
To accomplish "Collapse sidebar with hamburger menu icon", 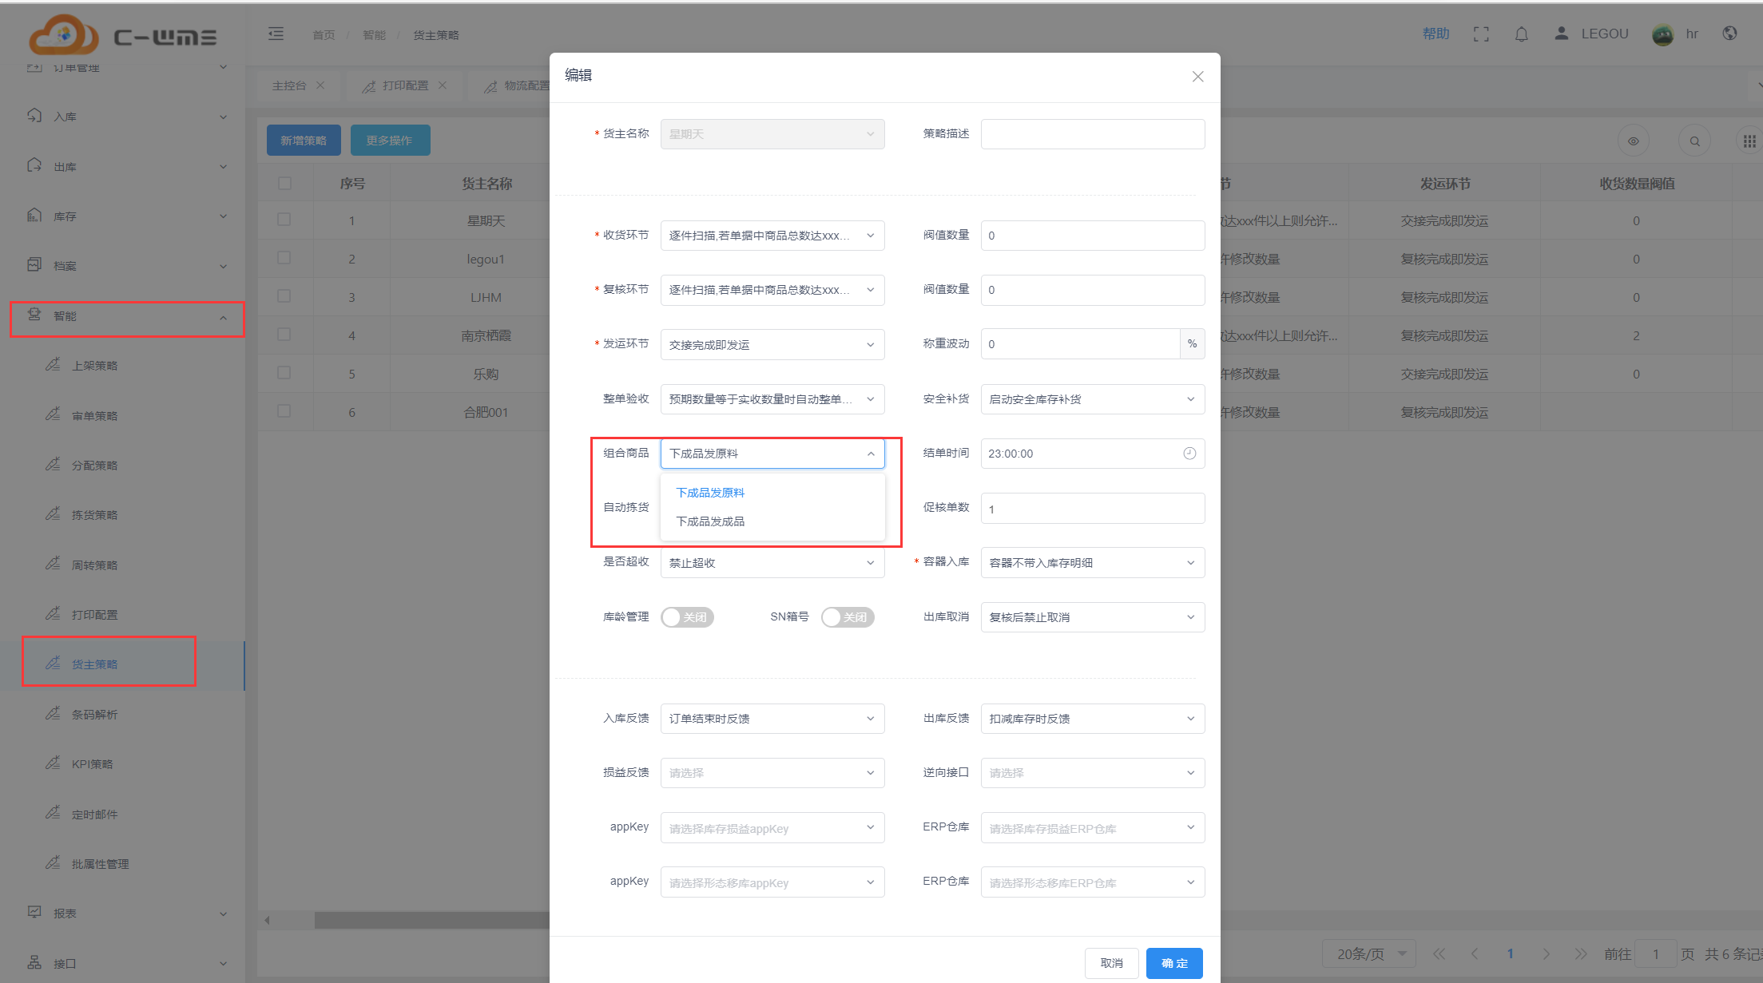I will [276, 34].
